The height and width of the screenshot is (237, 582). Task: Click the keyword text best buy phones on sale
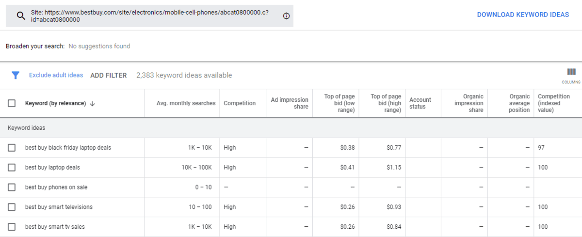[x=56, y=187]
